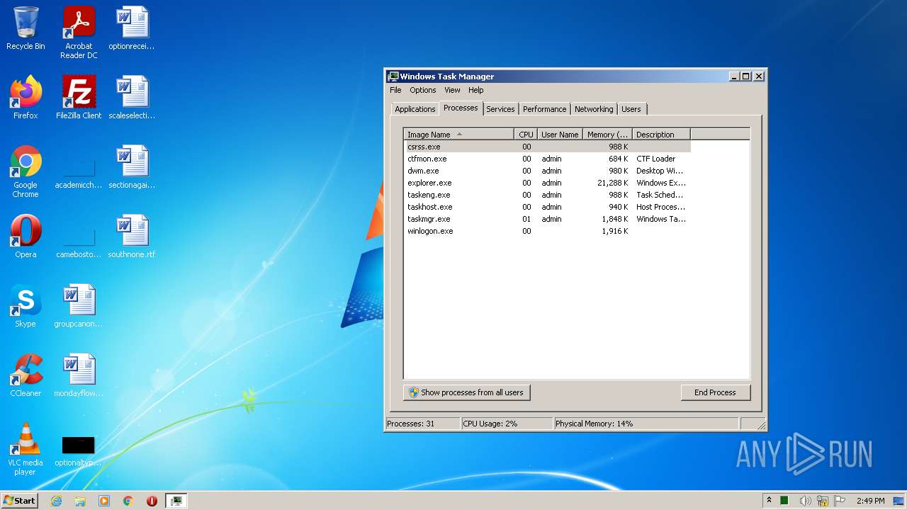Switch to the Users tab

pyautogui.click(x=631, y=109)
